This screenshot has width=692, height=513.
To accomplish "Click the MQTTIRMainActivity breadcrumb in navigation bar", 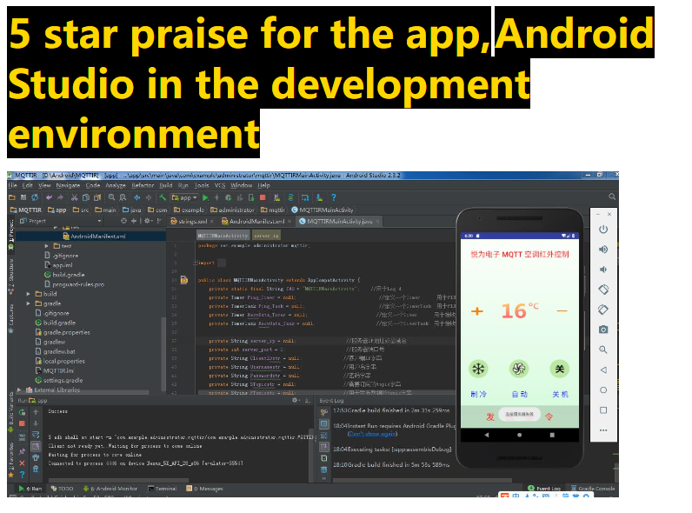I will coord(323,210).
